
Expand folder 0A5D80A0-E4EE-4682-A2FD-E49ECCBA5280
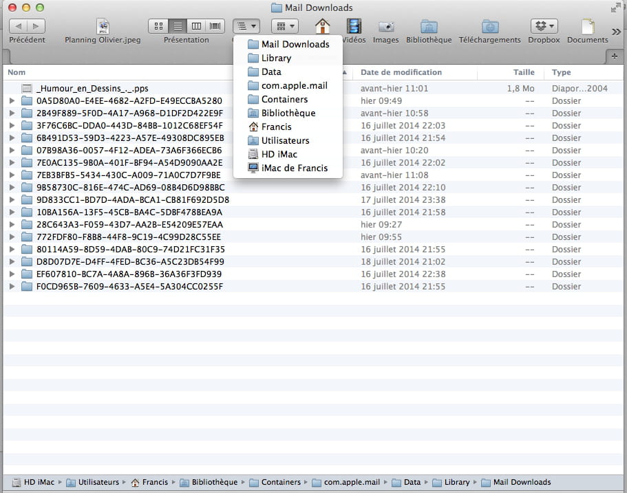tap(12, 101)
